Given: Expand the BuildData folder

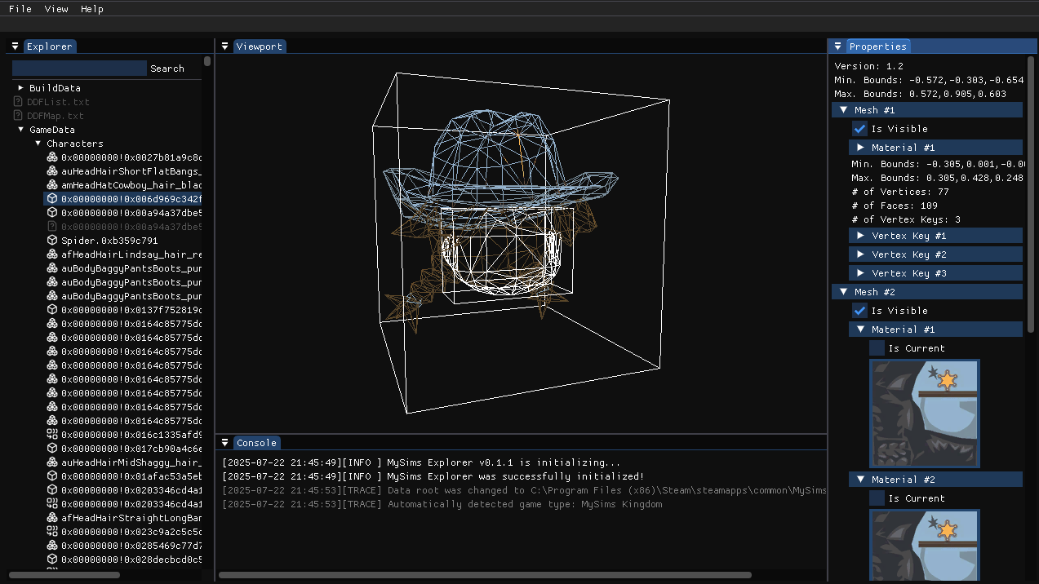Looking at the screenshot, I should pos(20,87).
